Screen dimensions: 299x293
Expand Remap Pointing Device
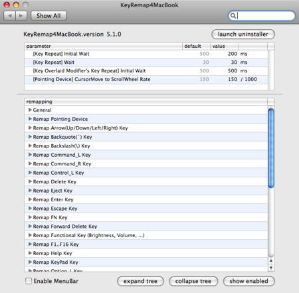tap(30, 119)
